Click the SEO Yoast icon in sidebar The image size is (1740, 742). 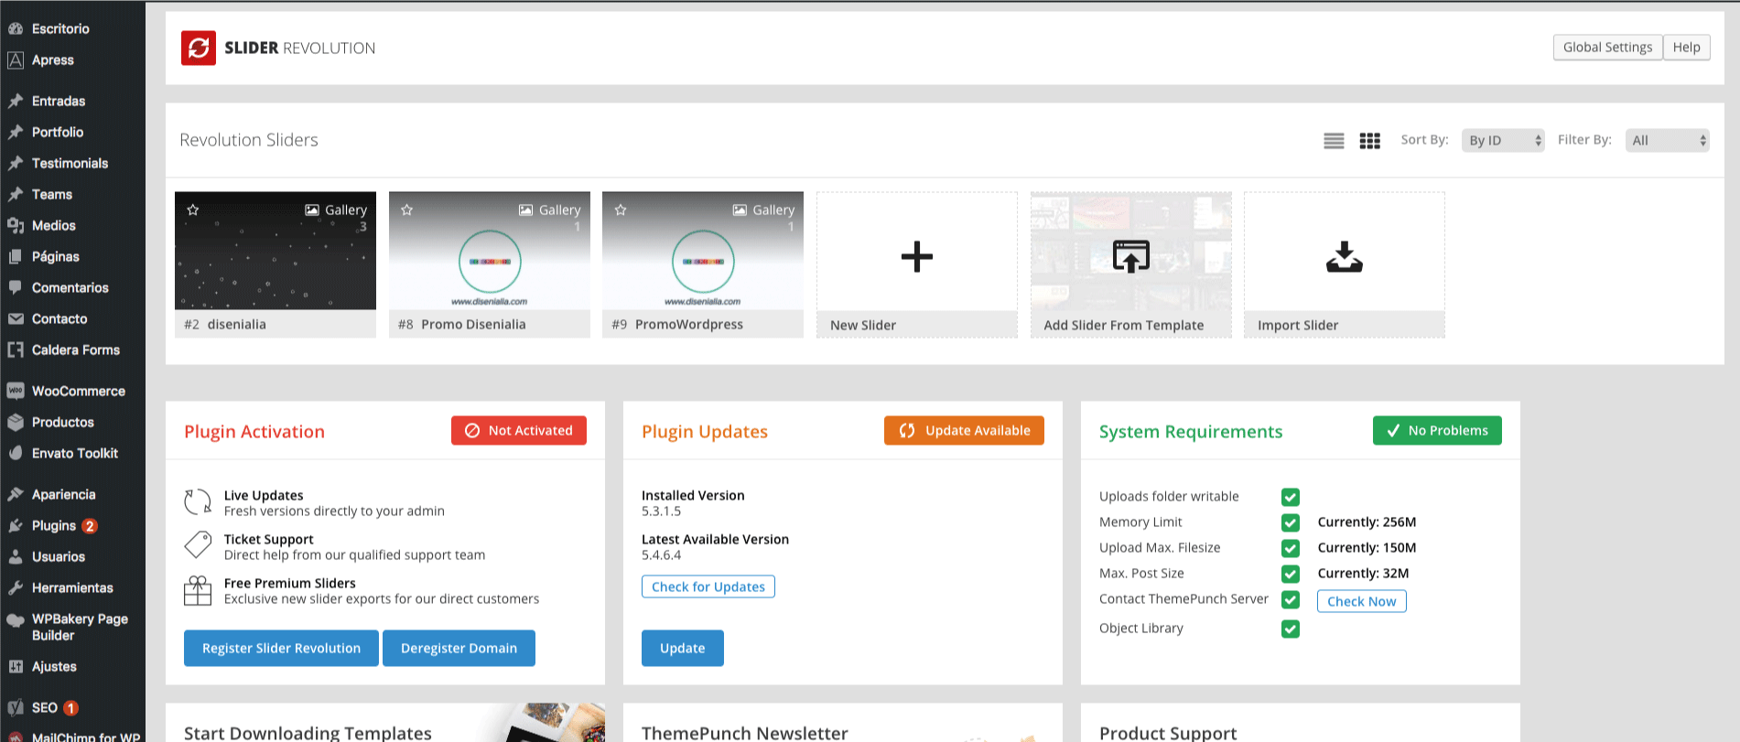pos(16,707)
